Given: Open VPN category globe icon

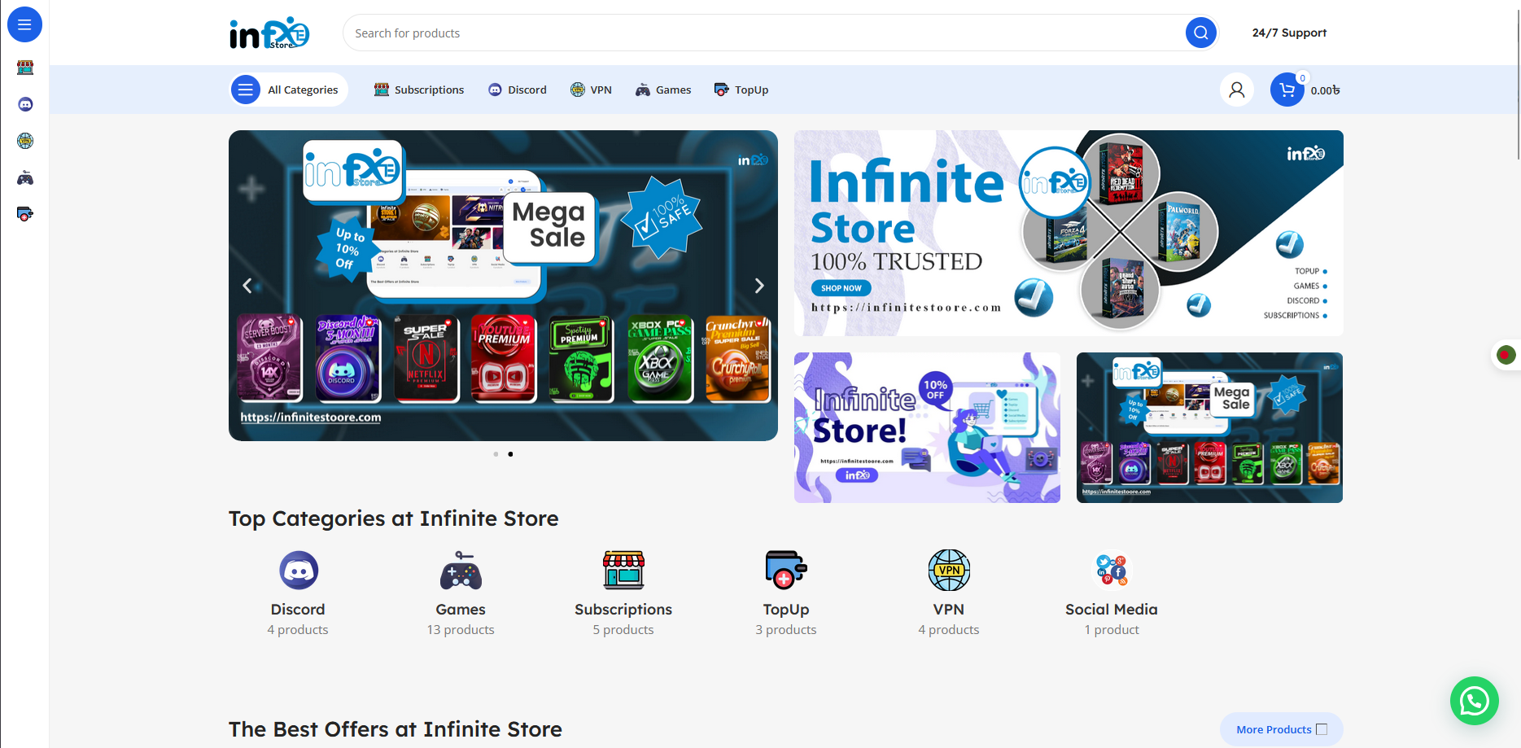Looking at the screenshot, I should (949, 570).
